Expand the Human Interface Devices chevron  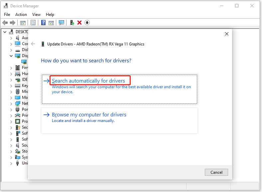point(11,74)
